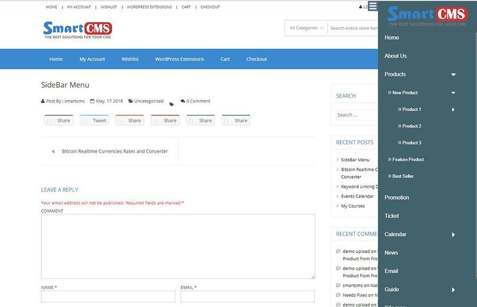This screenshot has height=307, width=477.
Task: Click the SmartCMS logo in the page header
Action: click(77, 30)
